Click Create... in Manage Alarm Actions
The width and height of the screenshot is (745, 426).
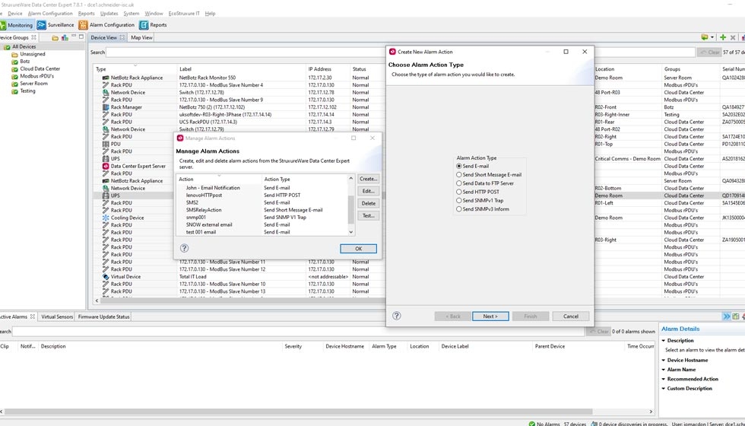click(x=368, y=179)
